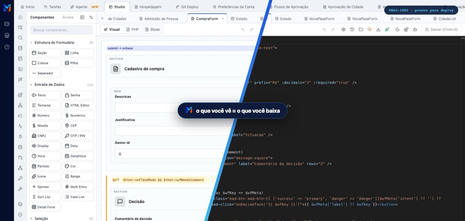Open the Git Deploy tab
The width and height of the screenshot is (465, 221).
point(187,7)
